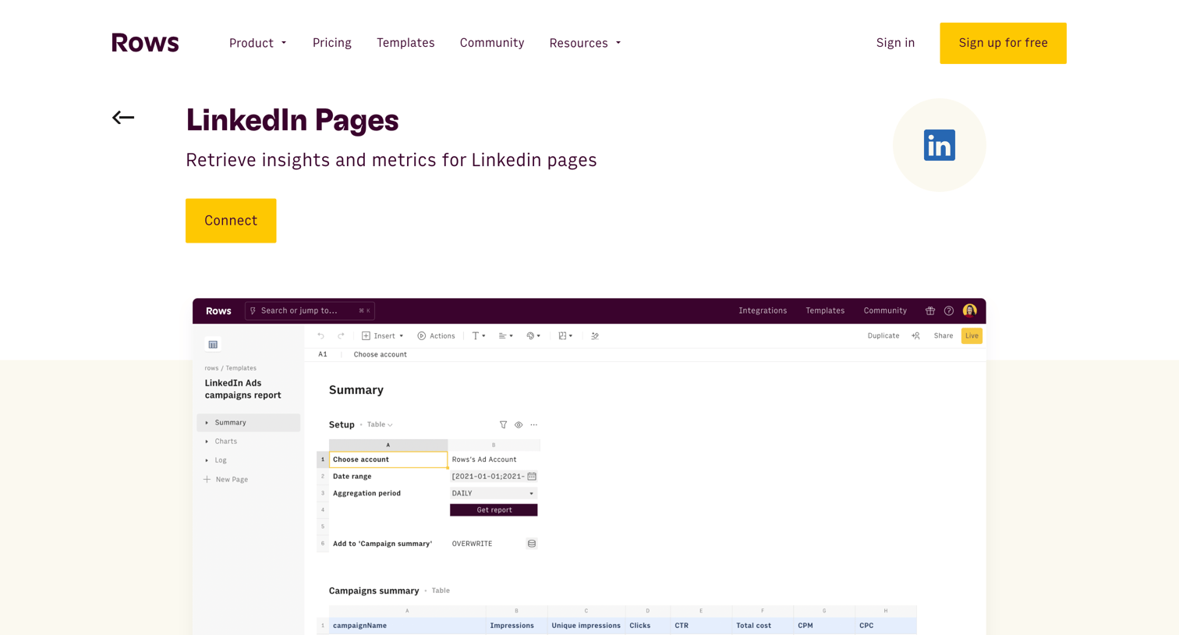Open calendar icon in Date range cell

tap(532, 476)
